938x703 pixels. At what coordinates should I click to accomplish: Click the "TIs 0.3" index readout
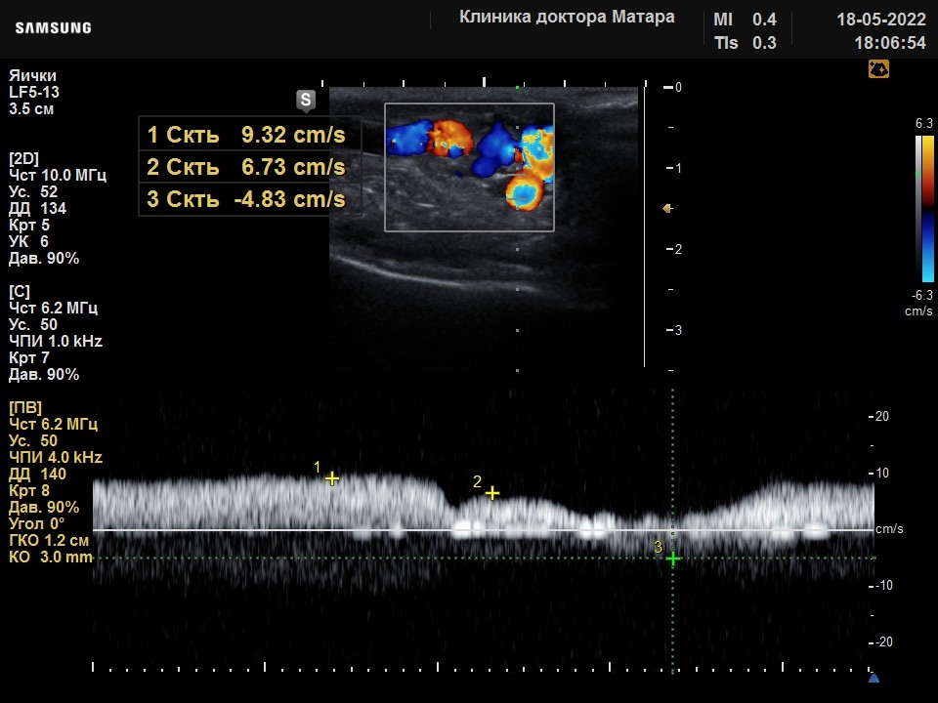[x=745, y=43]
